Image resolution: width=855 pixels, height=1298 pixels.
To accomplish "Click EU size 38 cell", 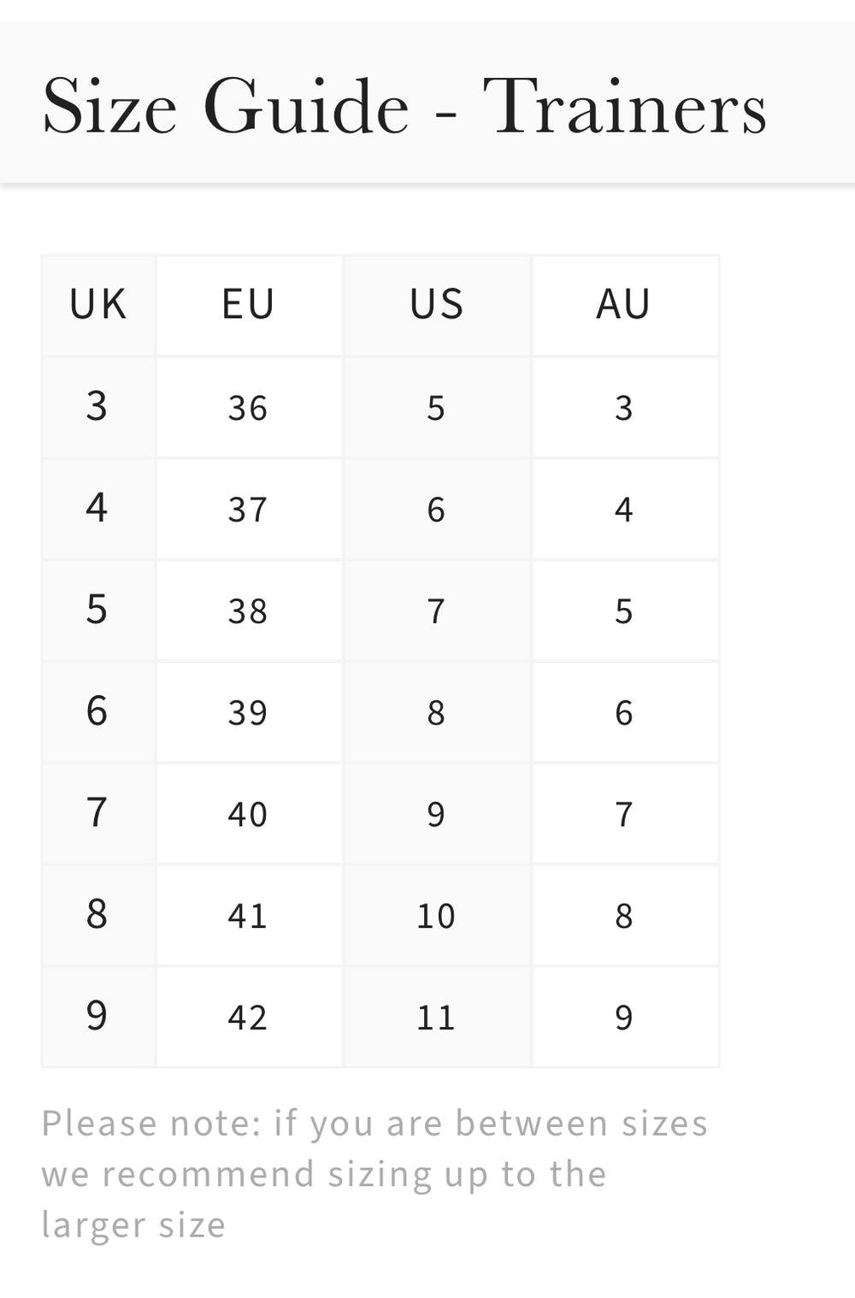I will pos(249,611).
